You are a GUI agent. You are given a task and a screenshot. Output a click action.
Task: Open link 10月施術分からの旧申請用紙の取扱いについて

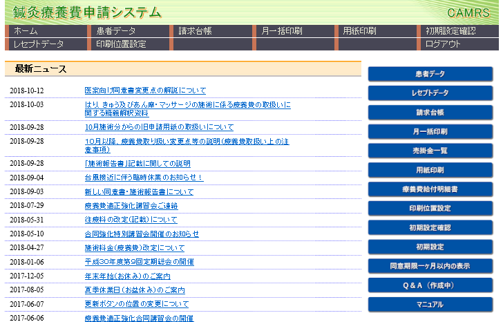(159, 127)
